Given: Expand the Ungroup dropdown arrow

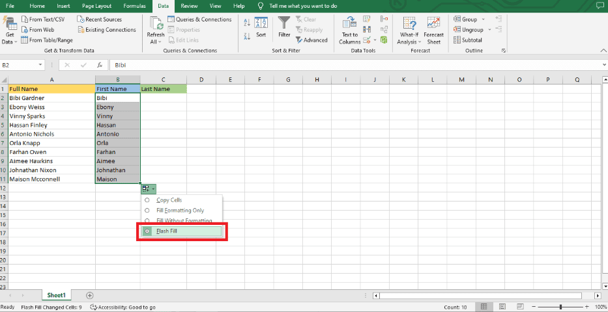Looking at the screenshot, I should (x=489, y=30).
